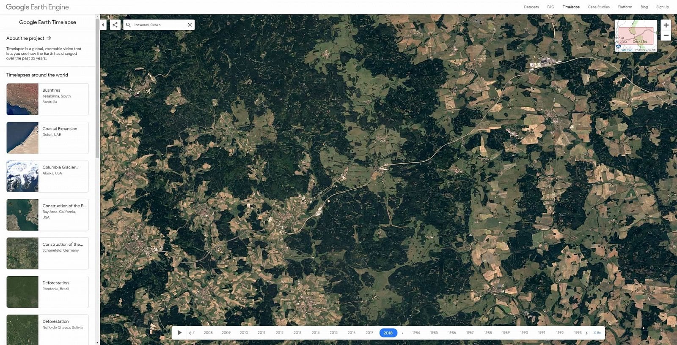
Task: Jump to year 1984 on timeline
Action: point(416,333)
